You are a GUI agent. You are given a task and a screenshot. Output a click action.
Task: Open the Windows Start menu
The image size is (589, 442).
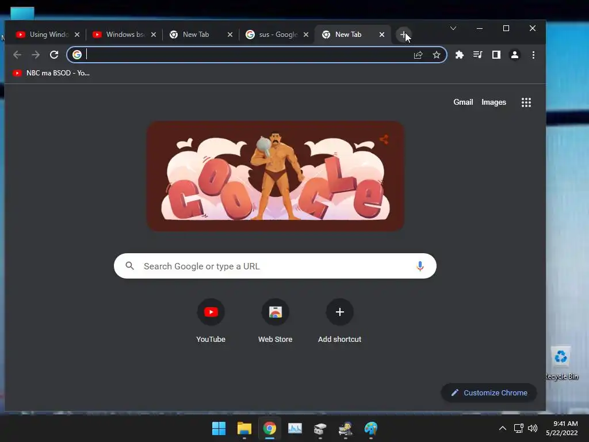(x=219, y=428)
